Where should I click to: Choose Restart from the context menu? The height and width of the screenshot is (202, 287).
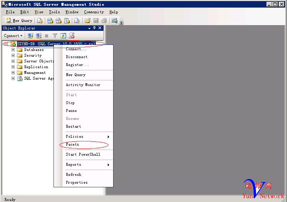click(x=83, y=126)
